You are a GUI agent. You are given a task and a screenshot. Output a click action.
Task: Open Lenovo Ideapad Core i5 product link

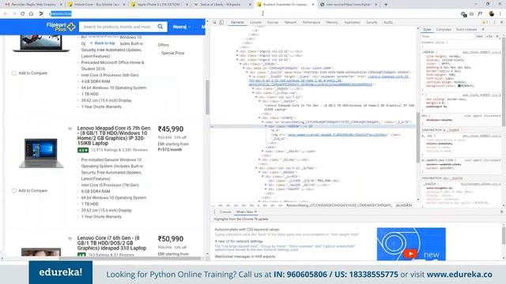click(x=114, y=136)
